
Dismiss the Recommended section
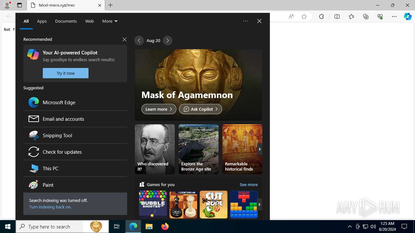[x=124, y=39]
